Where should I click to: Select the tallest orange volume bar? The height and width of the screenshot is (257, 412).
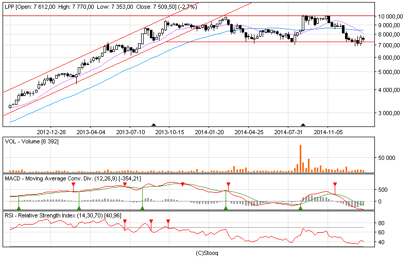click(300, 158)
